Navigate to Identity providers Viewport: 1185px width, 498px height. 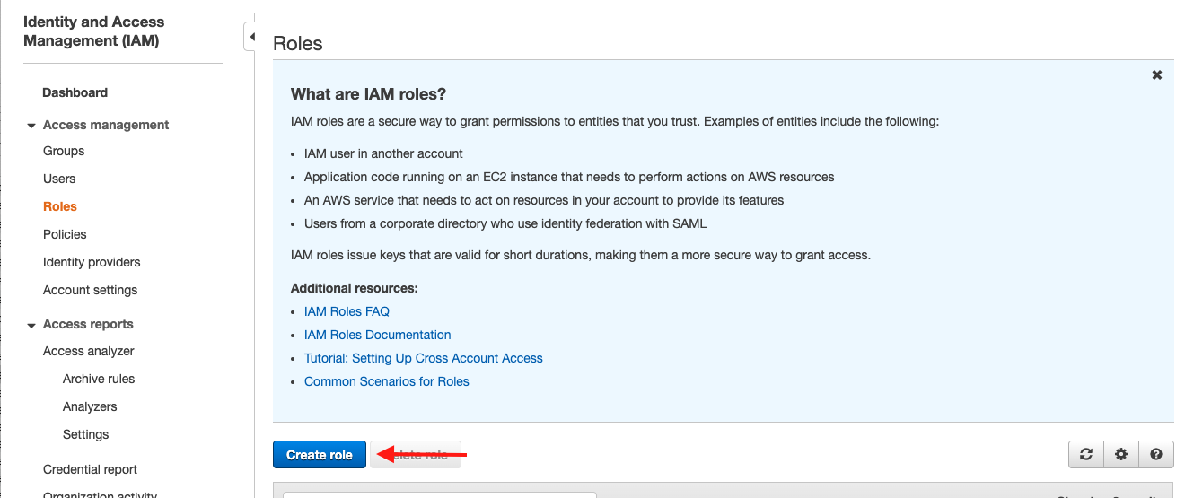tap(92, 262)
